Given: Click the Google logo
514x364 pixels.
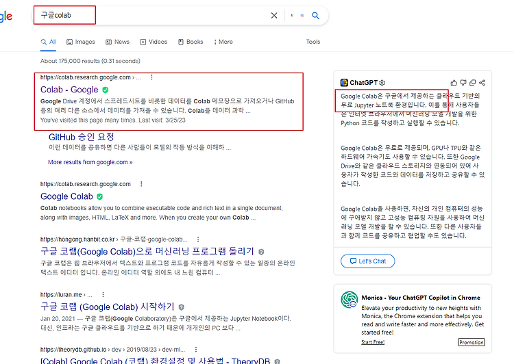Looking at the screenshot, I should pos(6,16).
